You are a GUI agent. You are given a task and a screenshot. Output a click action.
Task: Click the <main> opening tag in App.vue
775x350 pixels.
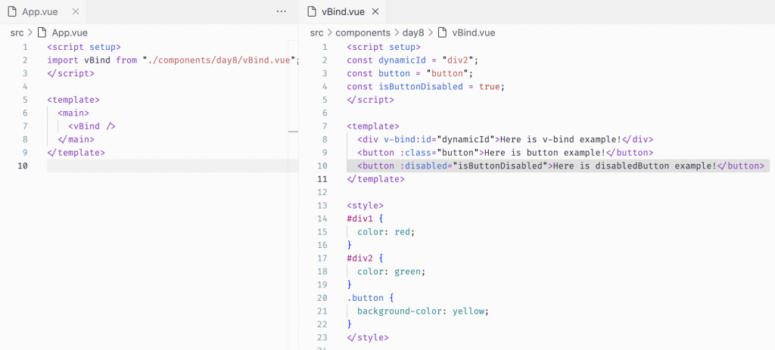[x=73, y=113]
